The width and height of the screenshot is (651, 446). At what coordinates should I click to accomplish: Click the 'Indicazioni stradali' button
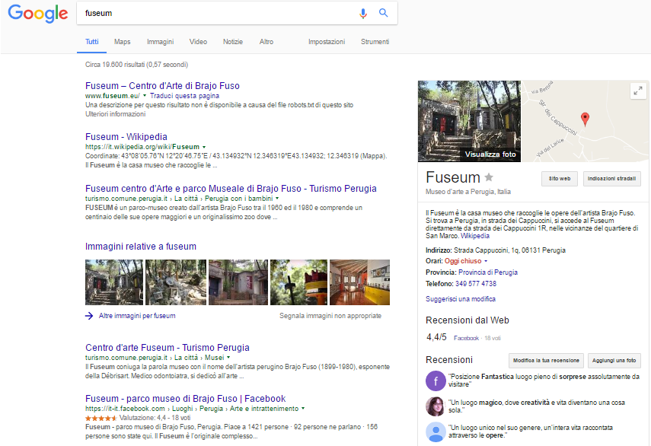click(x=611, y=179)
